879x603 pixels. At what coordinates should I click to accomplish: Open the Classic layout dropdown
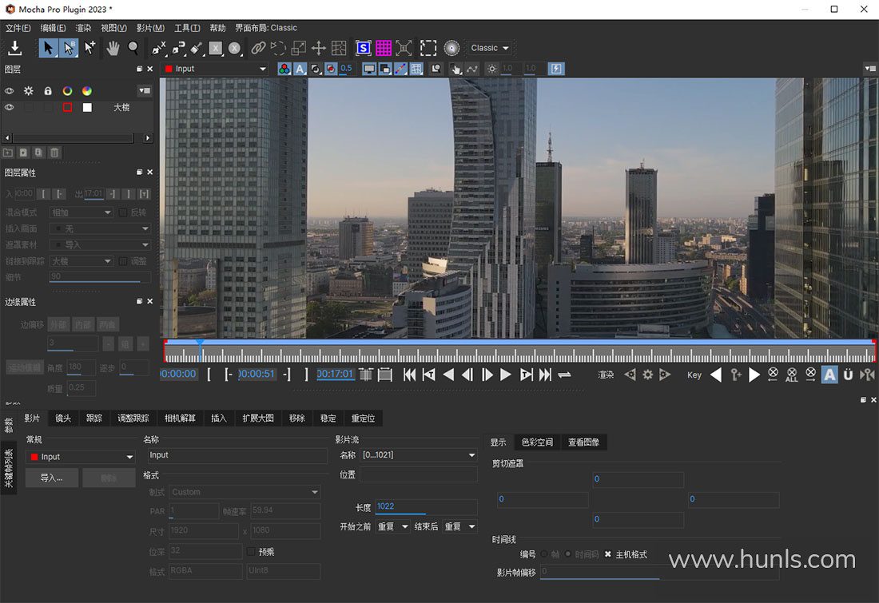(490, 48)
